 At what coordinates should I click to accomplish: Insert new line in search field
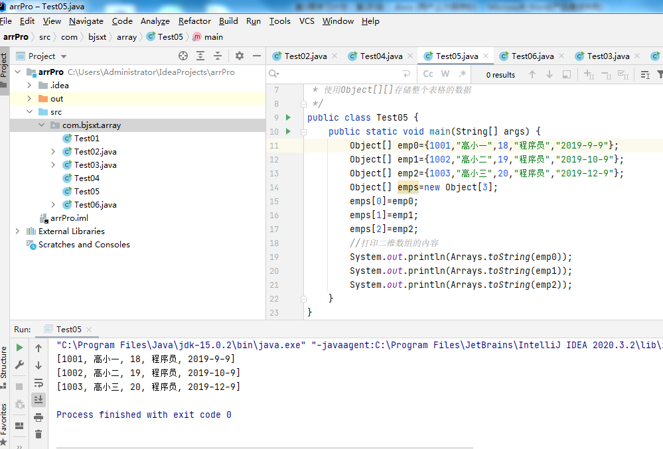coord(406,74)
